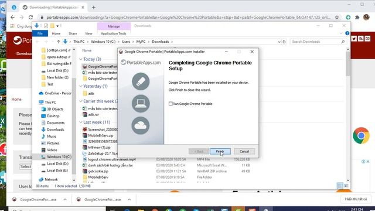Go up one folder level in Explorer

[59, 42]
